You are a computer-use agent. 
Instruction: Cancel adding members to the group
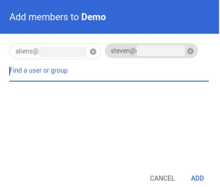coord(163,178)
